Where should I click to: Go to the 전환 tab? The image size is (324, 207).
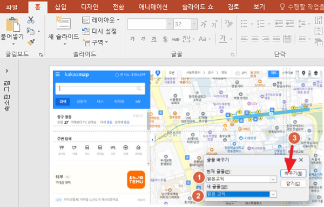118,7
